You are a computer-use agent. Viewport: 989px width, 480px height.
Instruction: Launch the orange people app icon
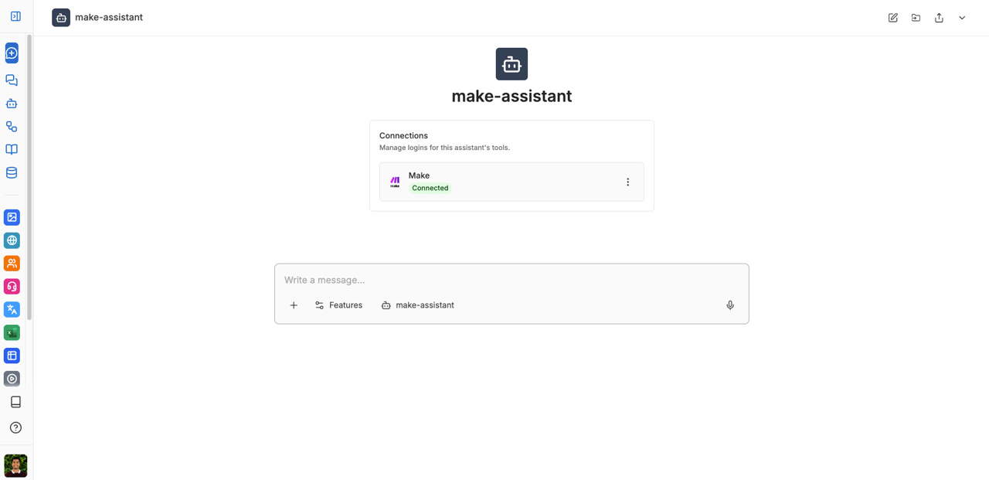(x=12, y=264)
